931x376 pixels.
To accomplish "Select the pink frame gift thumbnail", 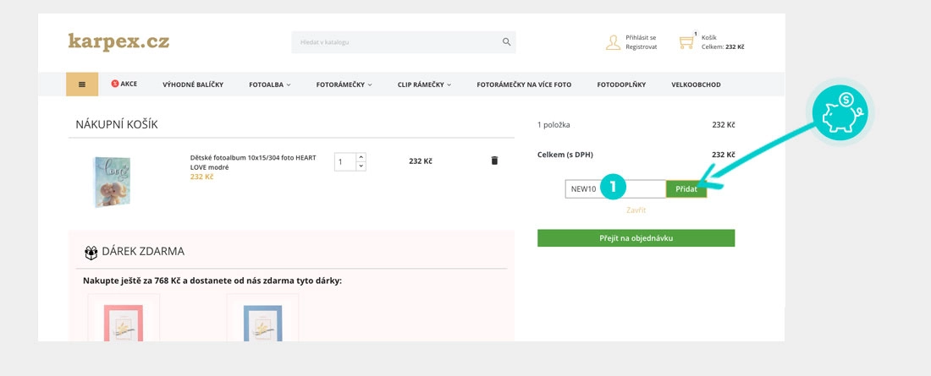I will 124,318.
